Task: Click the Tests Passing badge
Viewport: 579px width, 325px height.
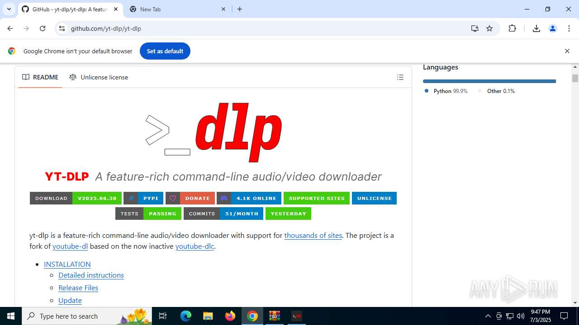Action: click(x=148, y=214)
